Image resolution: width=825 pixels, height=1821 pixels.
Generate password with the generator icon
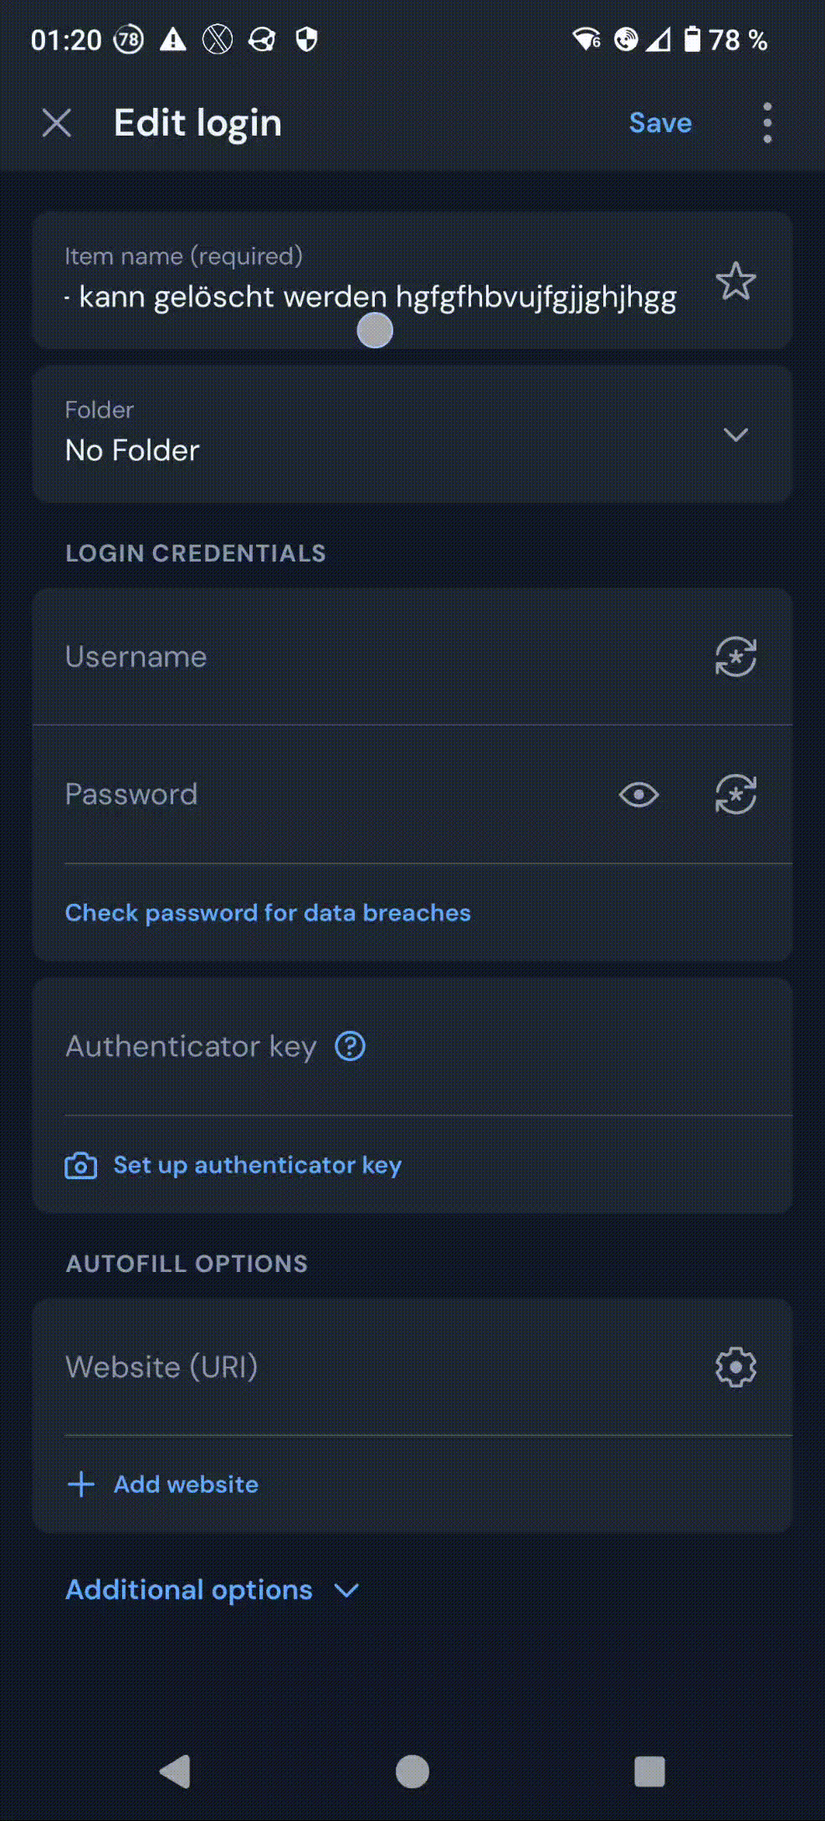pyautogui.click(x=735, y=794)
